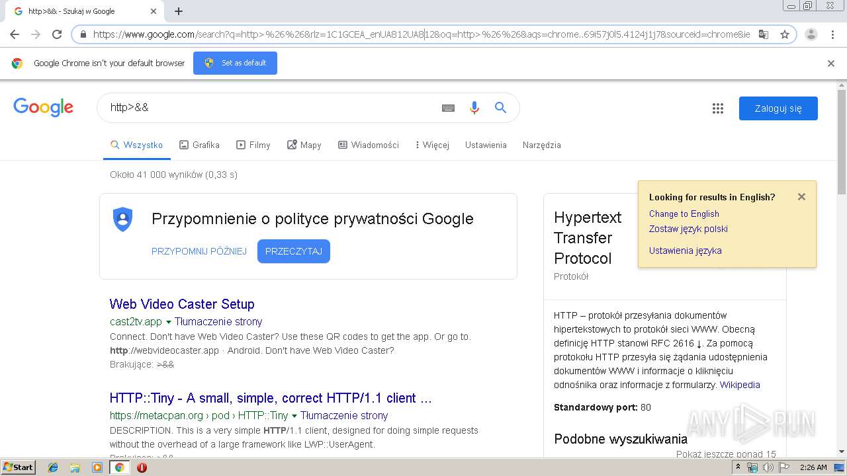This screenshot has height=476, width=847.
Task: Go back with the browser back arrow
Action: (15, 34)
